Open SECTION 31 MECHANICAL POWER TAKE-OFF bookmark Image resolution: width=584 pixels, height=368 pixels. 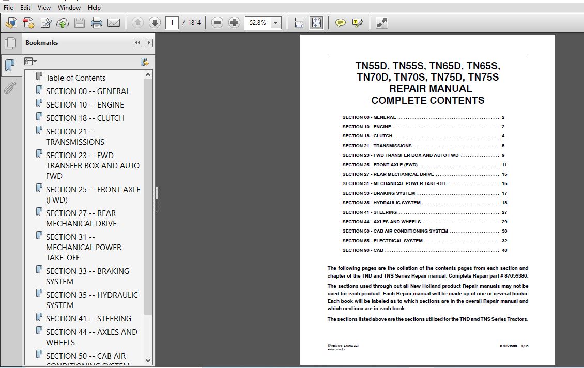pos(84,248)
